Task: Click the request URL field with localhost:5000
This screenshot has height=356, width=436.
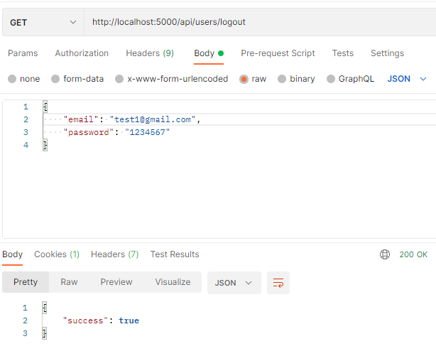Action: pyautogui.click(x=260, y=22)
